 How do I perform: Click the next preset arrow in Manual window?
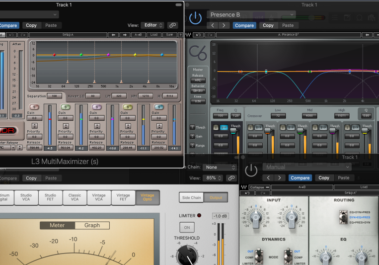[280, 178]
